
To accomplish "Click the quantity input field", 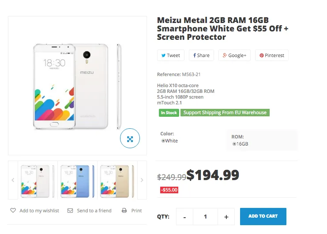I will [x=205, y=217].
